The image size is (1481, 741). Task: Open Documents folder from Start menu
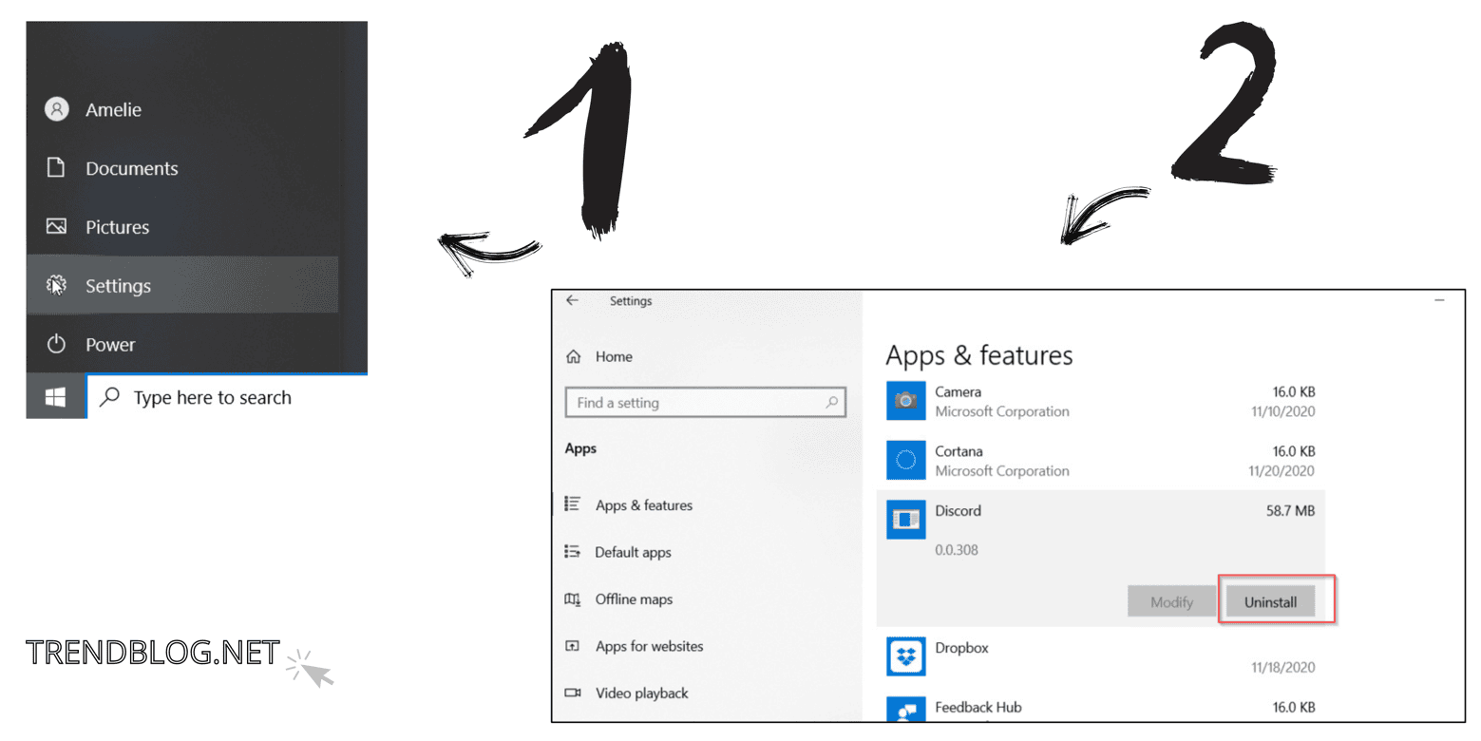click(131, 169)
